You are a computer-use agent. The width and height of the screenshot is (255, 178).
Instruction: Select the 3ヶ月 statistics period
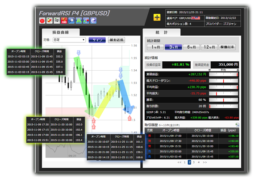click(x=173, y=47)
